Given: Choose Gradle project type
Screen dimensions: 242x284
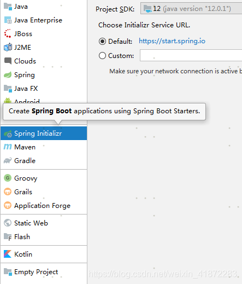Looking at the screenshot, I should pos(44,161).
